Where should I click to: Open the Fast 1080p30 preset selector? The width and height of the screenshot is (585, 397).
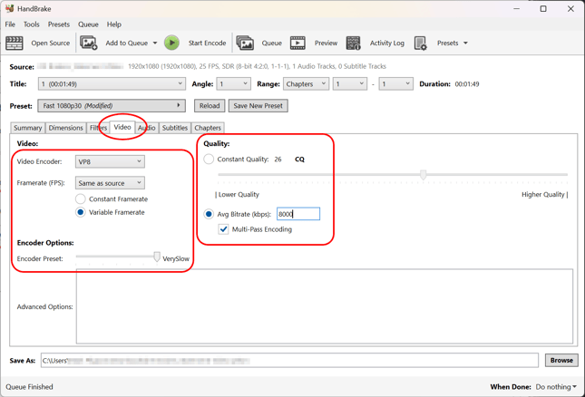[112, 105]
